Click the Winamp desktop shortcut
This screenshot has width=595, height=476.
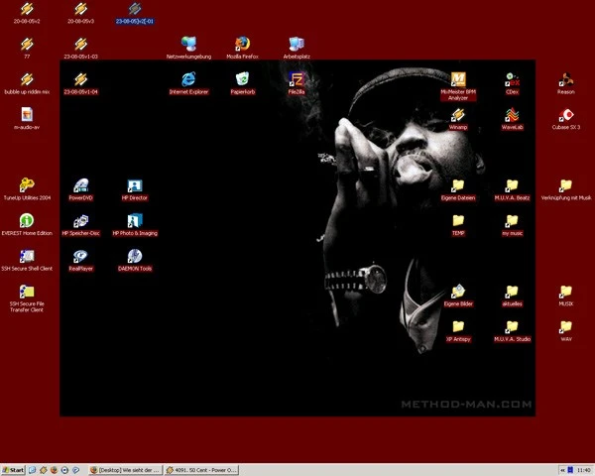(x=458, y=116)
